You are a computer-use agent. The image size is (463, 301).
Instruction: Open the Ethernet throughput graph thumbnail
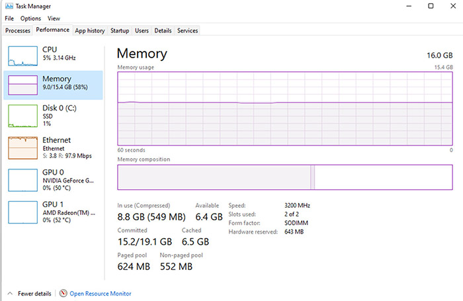(x=22, y=148)
